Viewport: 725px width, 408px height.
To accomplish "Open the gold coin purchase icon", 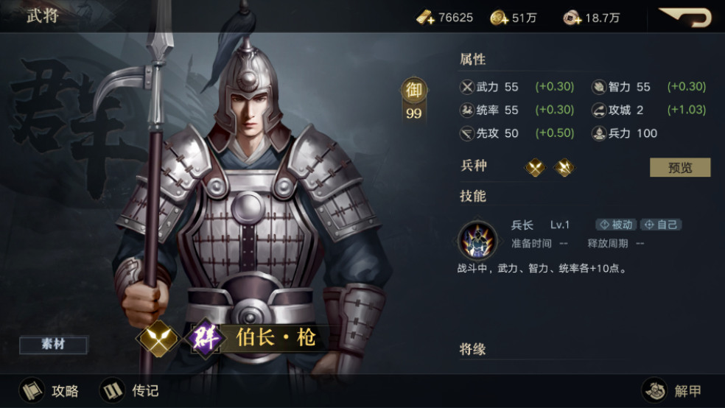I will coord(499,18).
